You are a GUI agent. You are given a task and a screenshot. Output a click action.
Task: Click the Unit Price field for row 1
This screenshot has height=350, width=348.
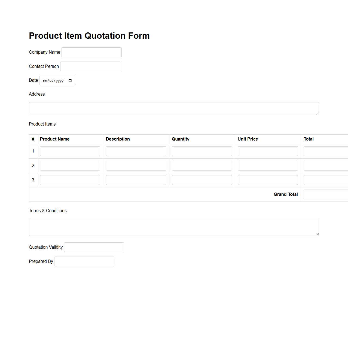coord(267,151)
